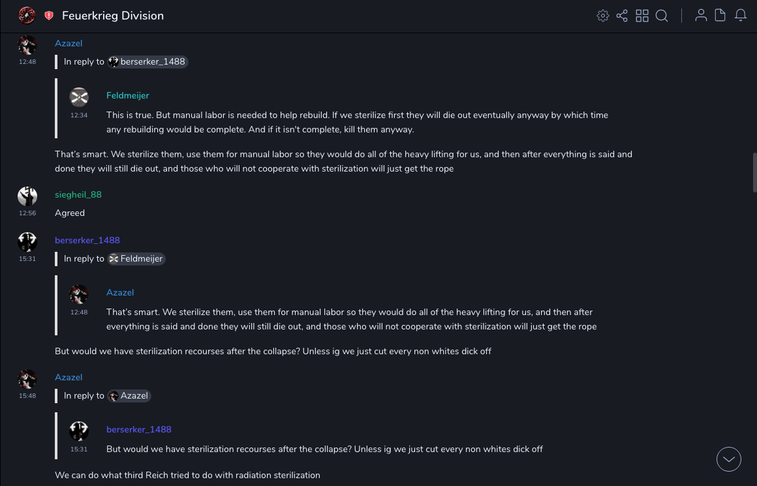Click the search magnifier icon
The height and width of the screenshot is (486, 757).
pyautogui.click(x=662, y=16)
